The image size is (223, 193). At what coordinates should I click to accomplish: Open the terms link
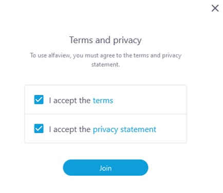click(x=103, y=101)
